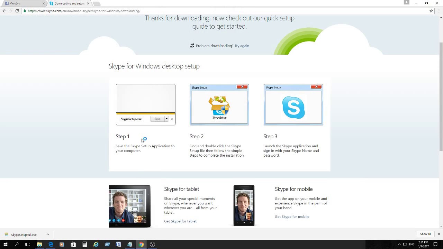Expand options arrow for SkypeSetupFull.exe download

point(47,234)
